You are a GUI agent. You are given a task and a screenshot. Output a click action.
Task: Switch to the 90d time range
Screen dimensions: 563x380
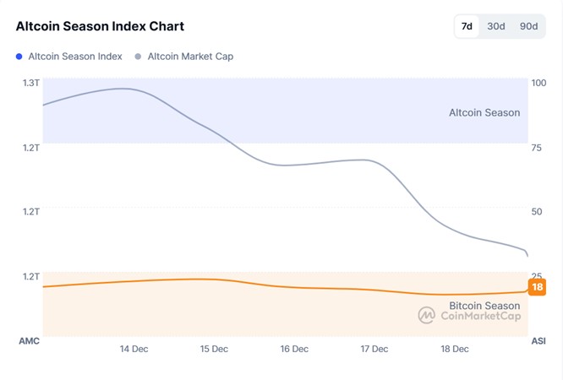point(528,26)
